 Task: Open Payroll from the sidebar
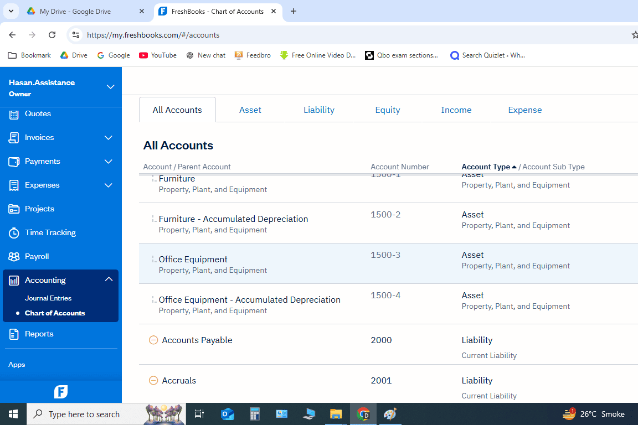[37, 256]
